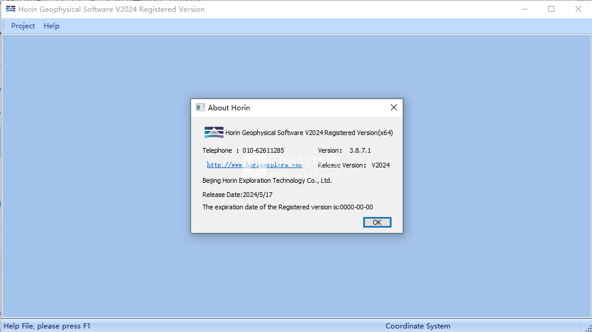Click the Horin logo in About dialog
Image resolution: width=592 pixels, height=332 pixels.
point(213,133)
